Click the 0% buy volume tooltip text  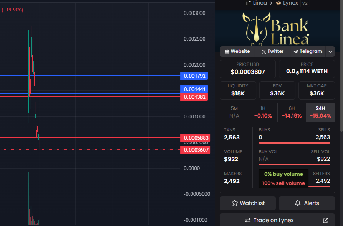click(283, 174)
